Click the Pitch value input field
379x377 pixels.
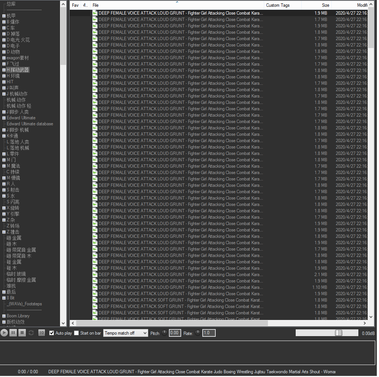pos(174,333)
